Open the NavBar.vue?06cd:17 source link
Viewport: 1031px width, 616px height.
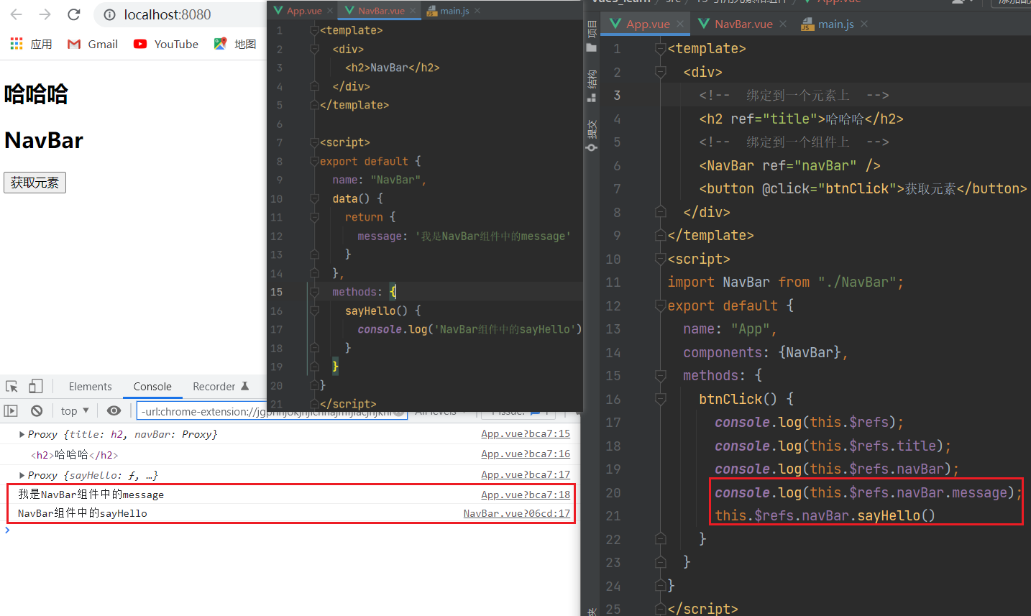[517, 513]
